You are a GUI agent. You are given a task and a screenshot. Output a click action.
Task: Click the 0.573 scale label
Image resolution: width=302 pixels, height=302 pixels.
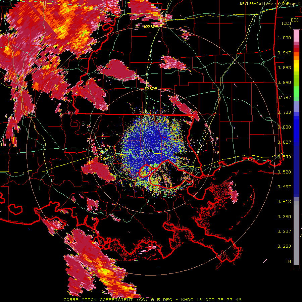coord(284,157)
